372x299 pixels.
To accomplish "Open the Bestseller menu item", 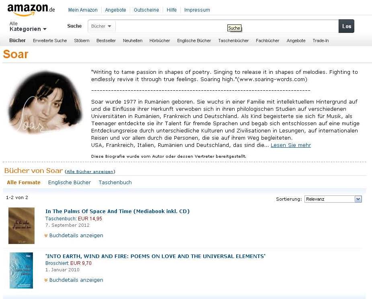I will tap(106, 41).
